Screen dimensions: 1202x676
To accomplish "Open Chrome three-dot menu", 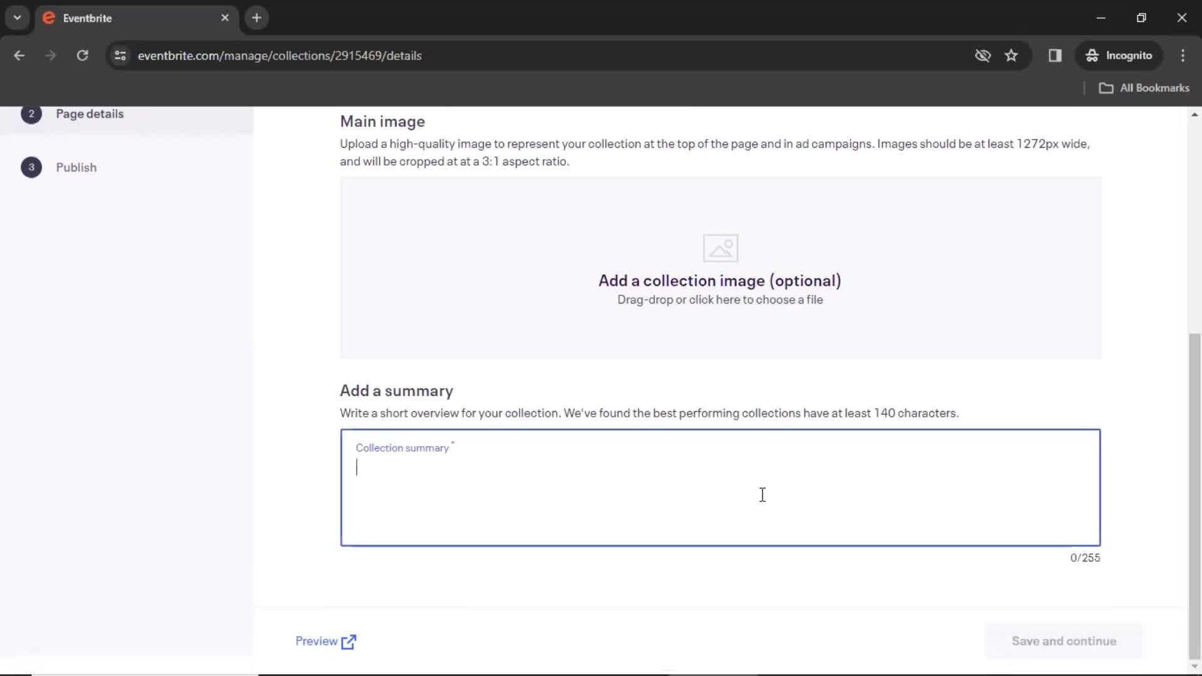I will (x=1183, y=56).
